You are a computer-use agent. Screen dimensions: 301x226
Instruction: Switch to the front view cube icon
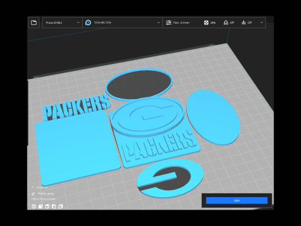pos(41,207)
